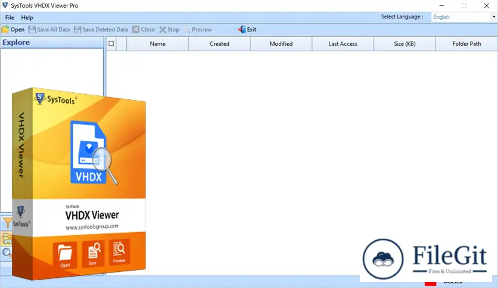498x288 pixels.
Task: Stop the scan using the Stop button
Action: [x=169, y=30]
